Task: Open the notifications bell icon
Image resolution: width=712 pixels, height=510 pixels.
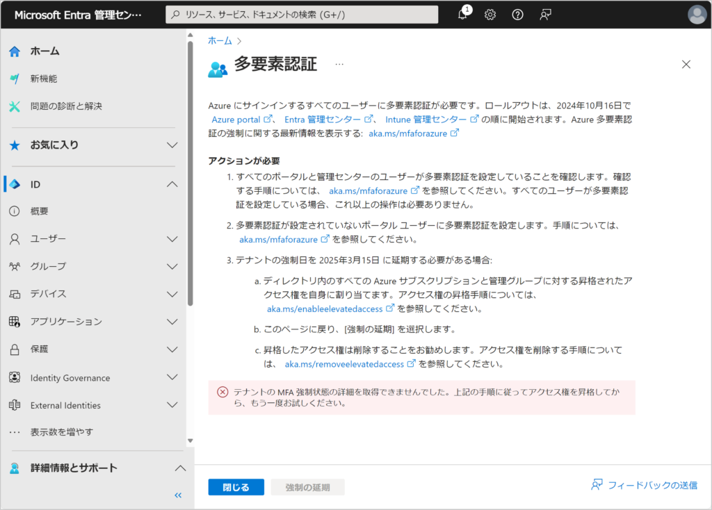Action: (x=463, y=14)
